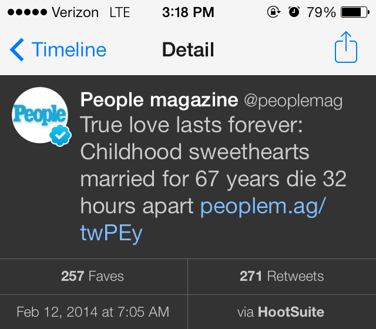Tap the 3:18 PM status bar clock

tap(188, 12)
